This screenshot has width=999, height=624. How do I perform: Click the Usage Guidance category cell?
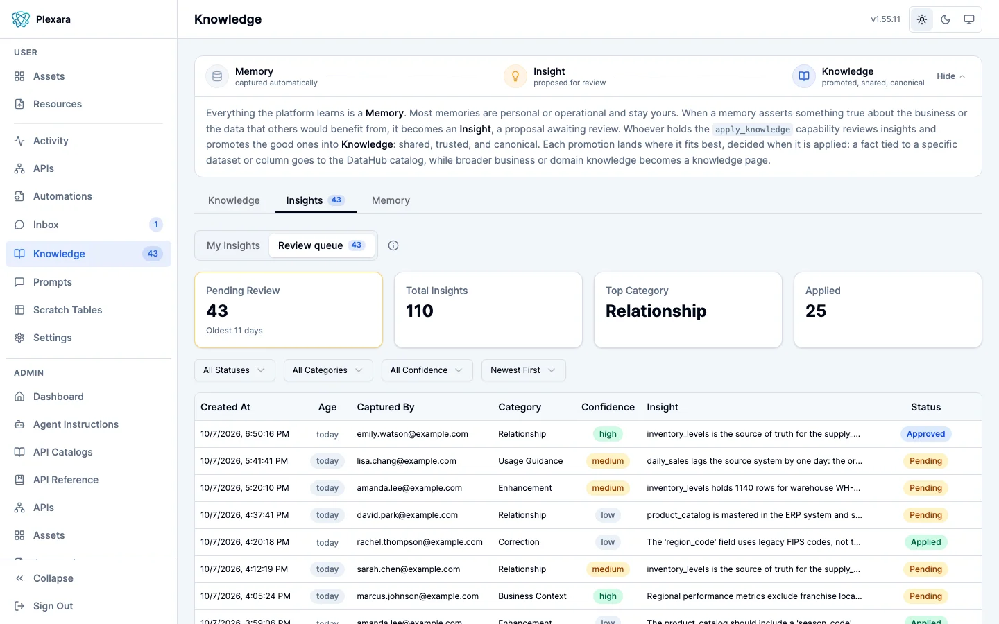point(531,461)
